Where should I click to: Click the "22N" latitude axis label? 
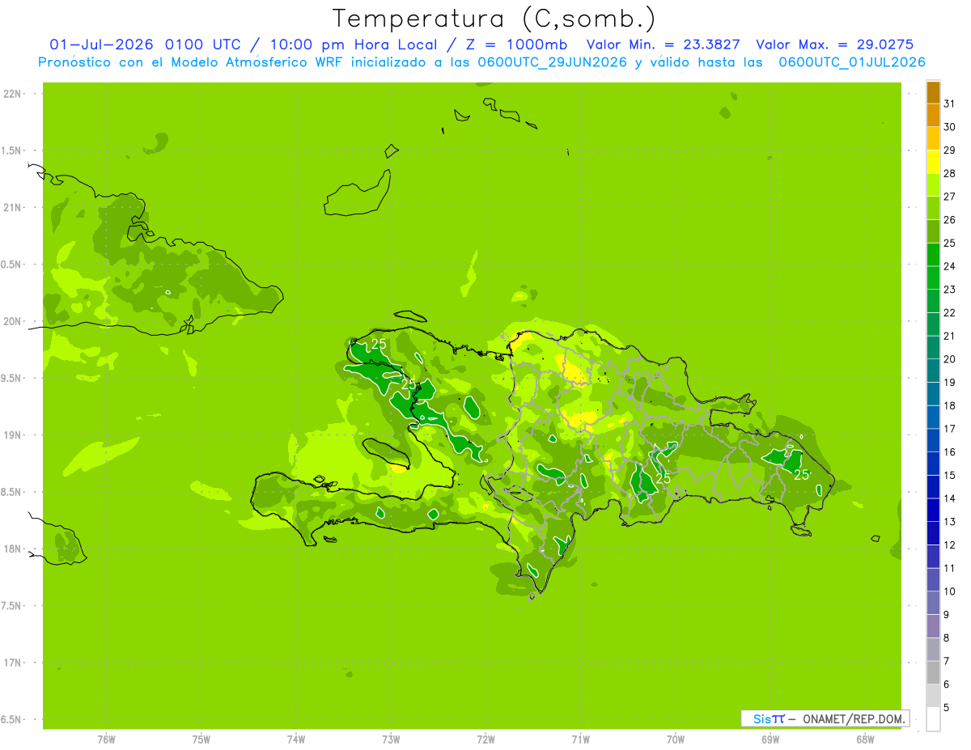point(13,94)
